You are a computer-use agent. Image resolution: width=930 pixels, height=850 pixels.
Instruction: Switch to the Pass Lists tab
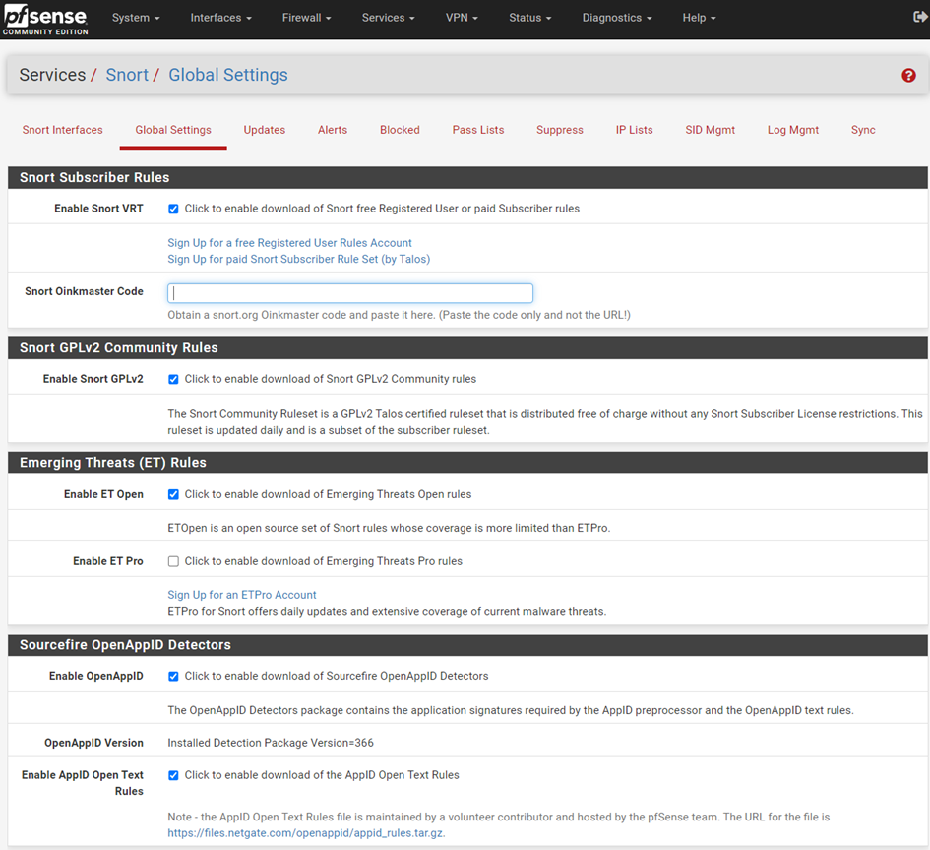point(478,130)
